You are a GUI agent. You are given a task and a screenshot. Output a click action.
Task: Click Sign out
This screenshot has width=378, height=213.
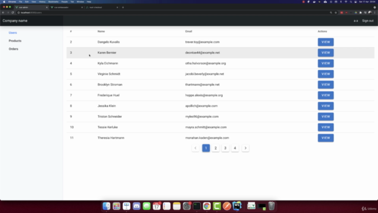tap(367, 21)
